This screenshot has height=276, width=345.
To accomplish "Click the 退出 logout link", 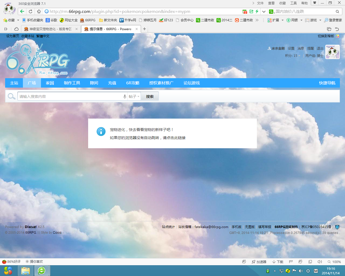I will (320, 49).
